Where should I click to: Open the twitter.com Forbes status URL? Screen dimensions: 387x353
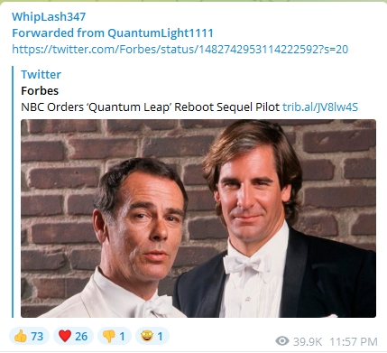180,49
